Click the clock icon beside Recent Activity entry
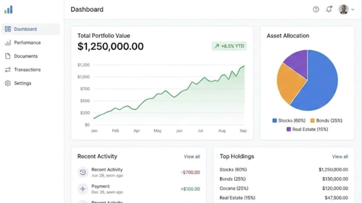Viewport: 362px width, 203px height. (83, 172)
